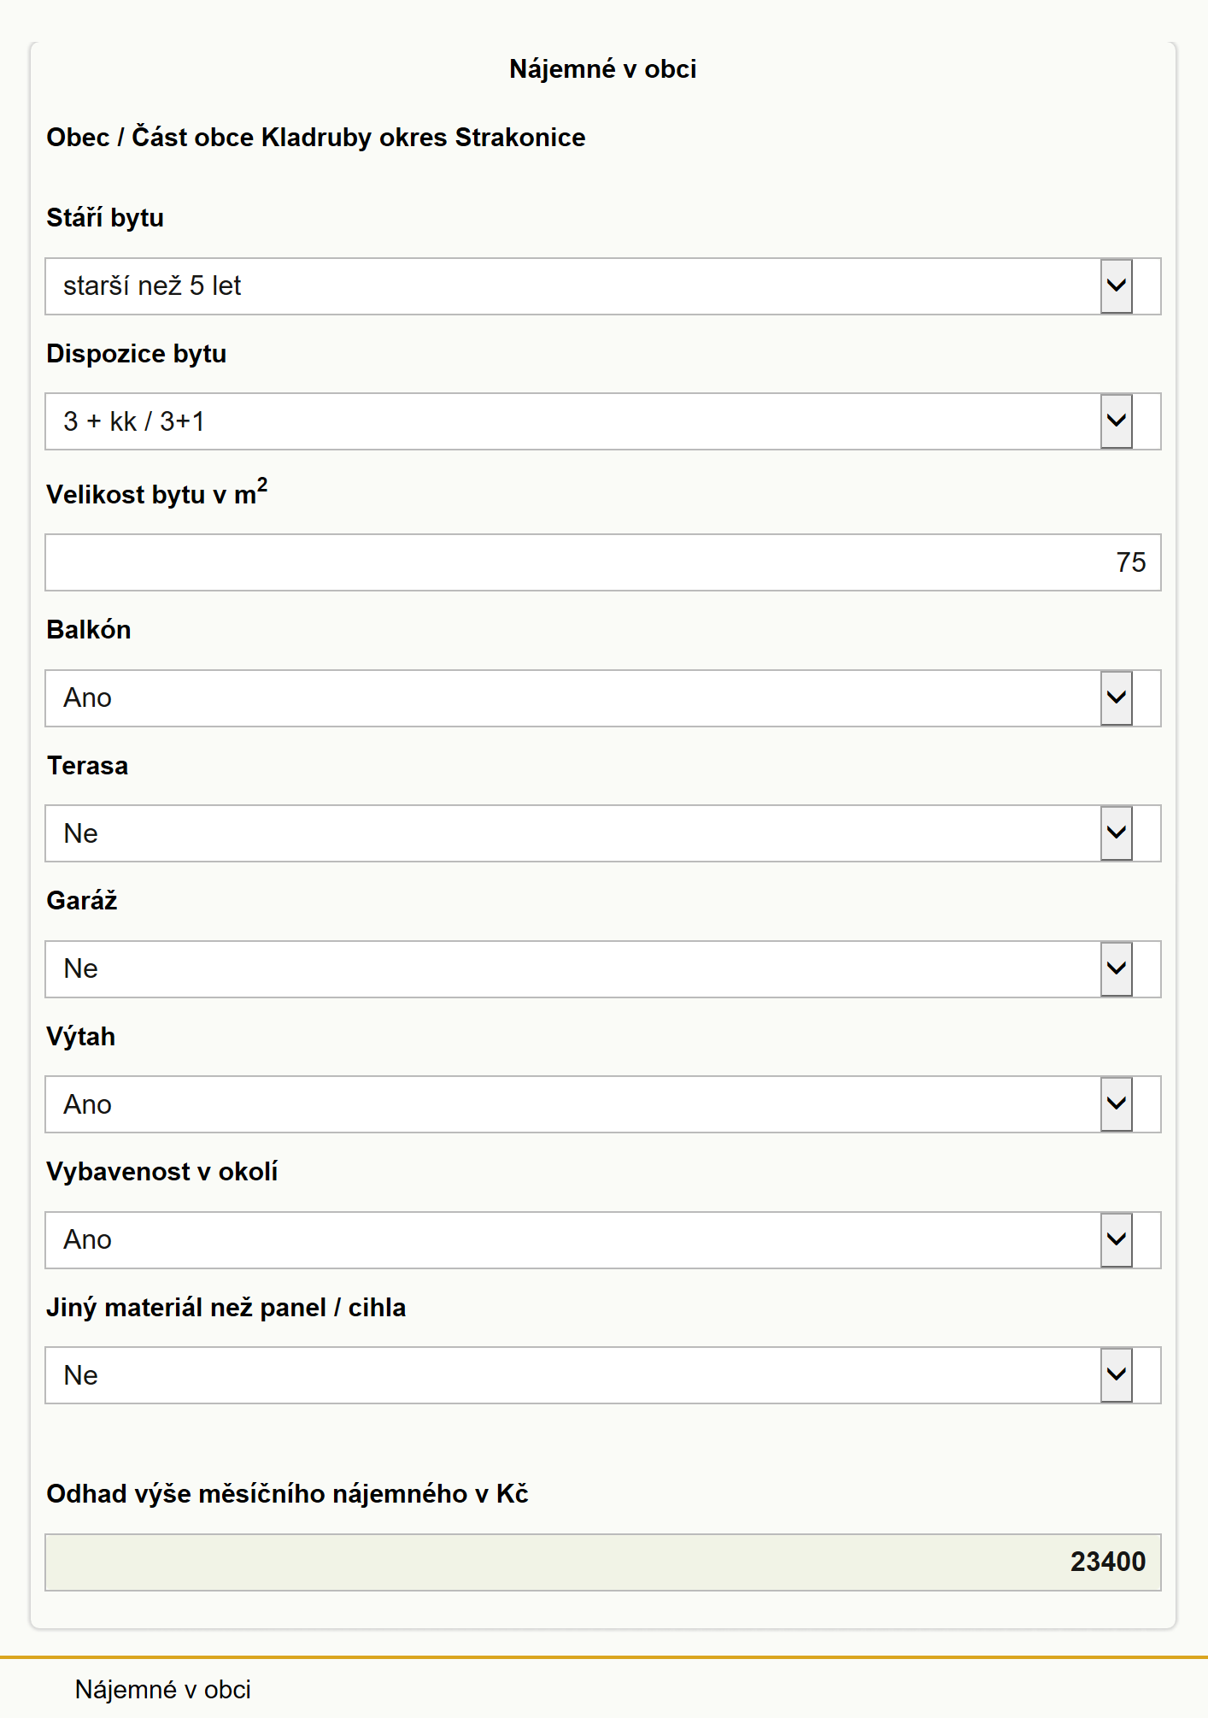Click the Terasa dropdown chevron
The width and height of the screenshot is (1208, 1718).
[x=1116, y=833]
